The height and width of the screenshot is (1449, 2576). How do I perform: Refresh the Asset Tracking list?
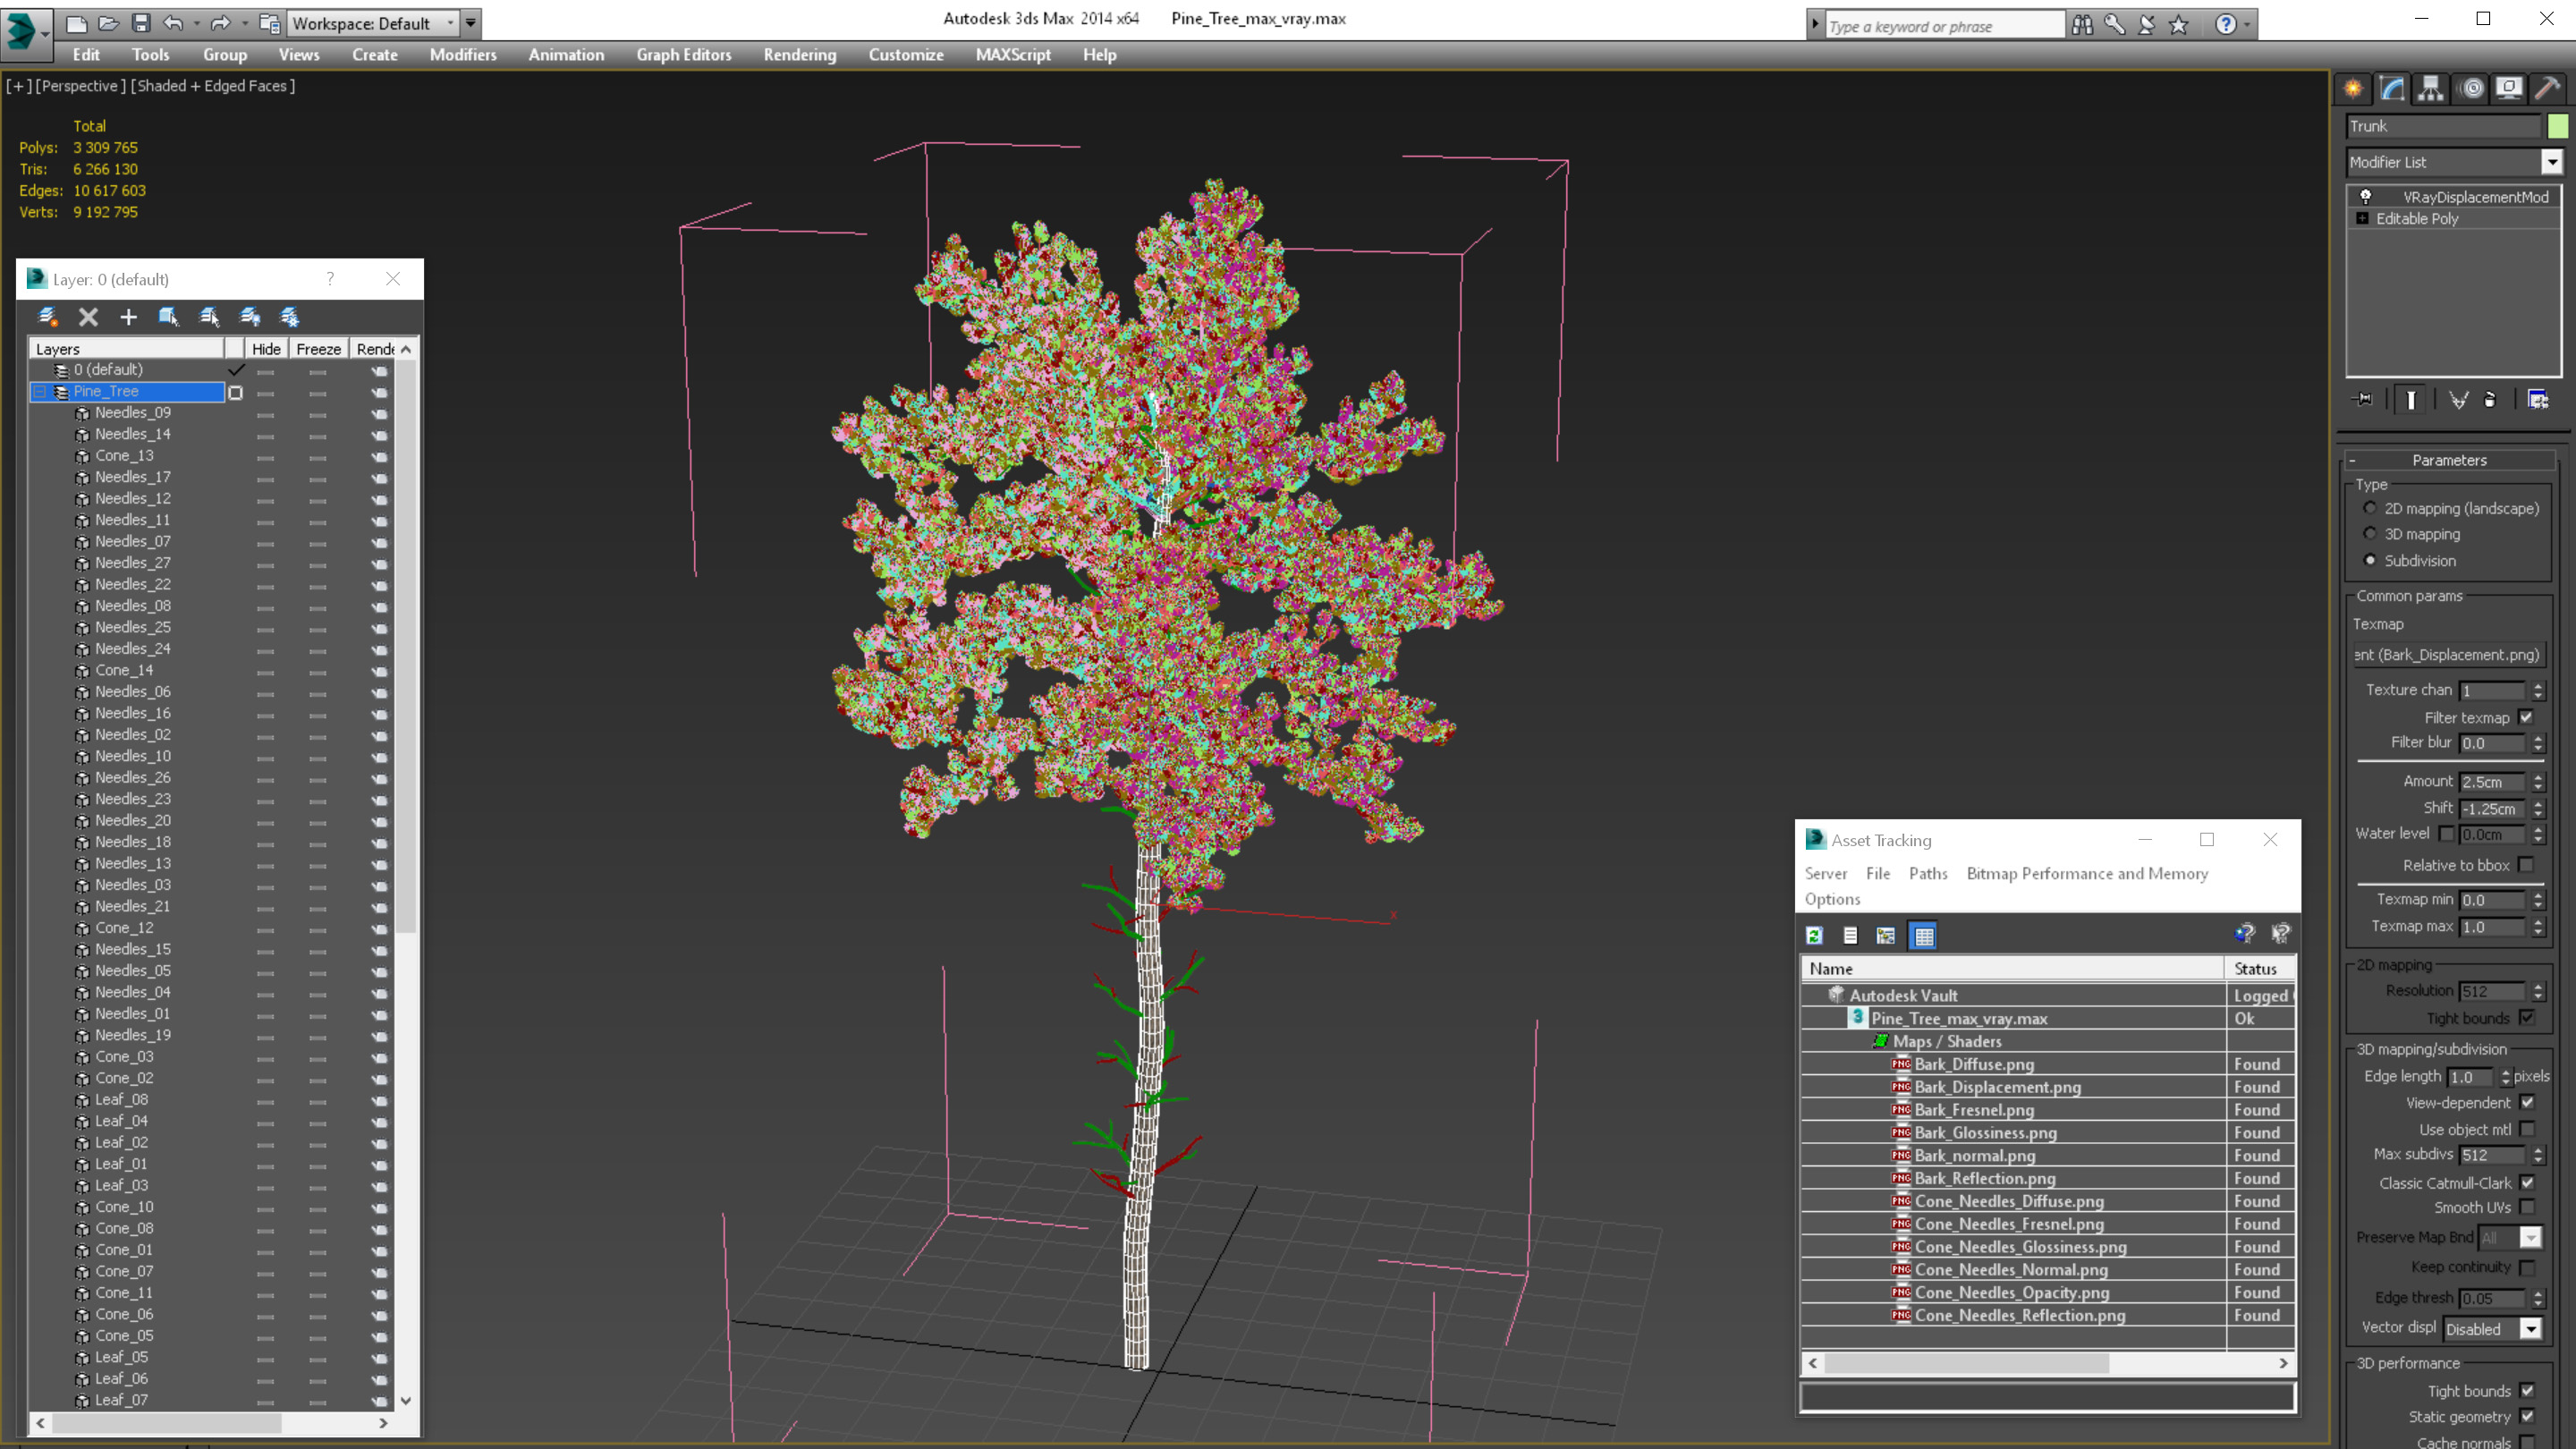1814,935
